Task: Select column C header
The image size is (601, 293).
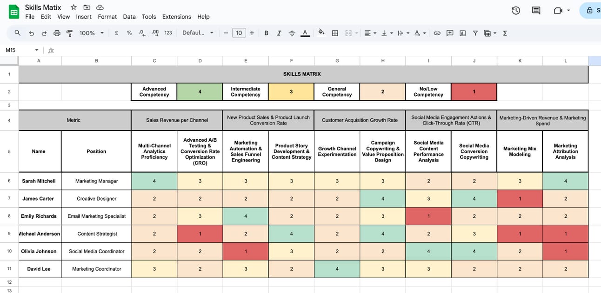Action: (154, 61)
